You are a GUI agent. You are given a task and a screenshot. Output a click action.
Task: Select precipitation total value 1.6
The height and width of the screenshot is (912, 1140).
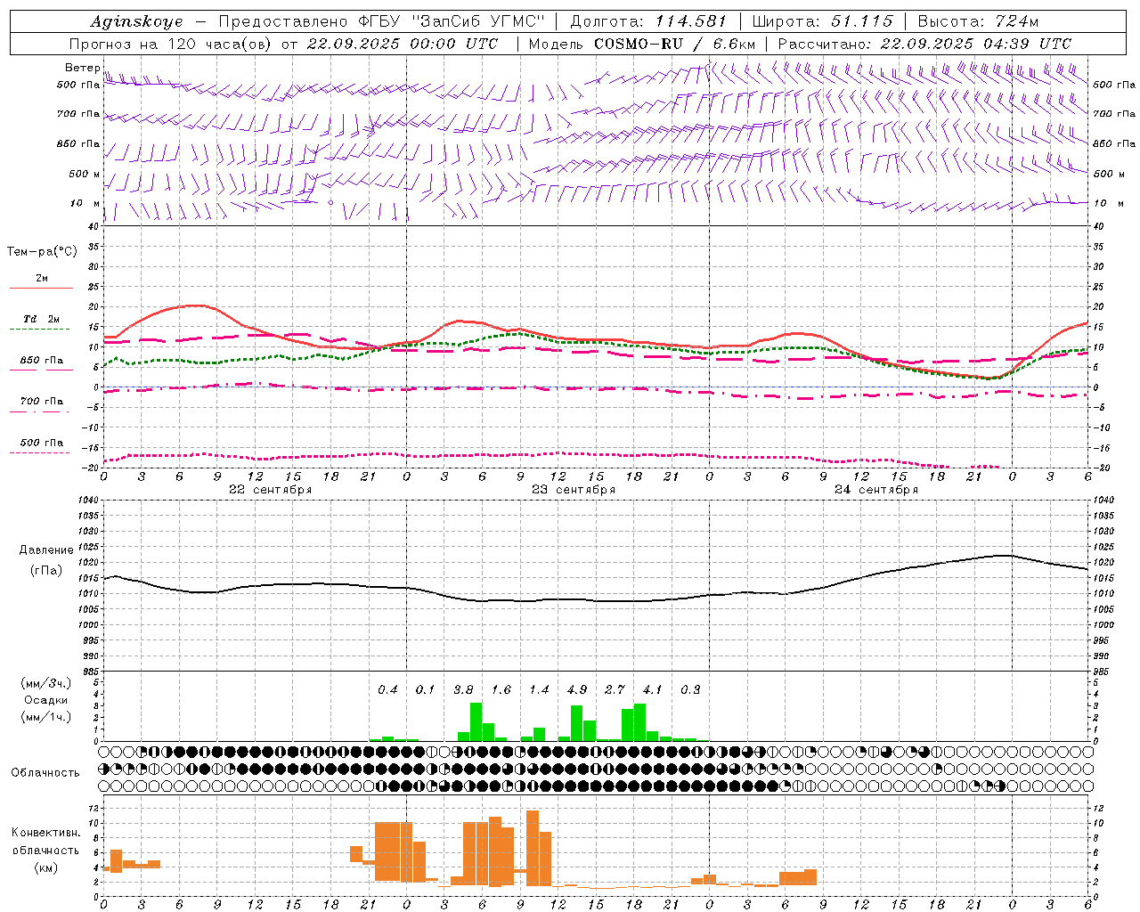[501, 690]
